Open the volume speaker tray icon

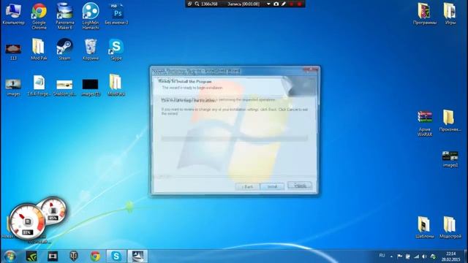[424, 256]
